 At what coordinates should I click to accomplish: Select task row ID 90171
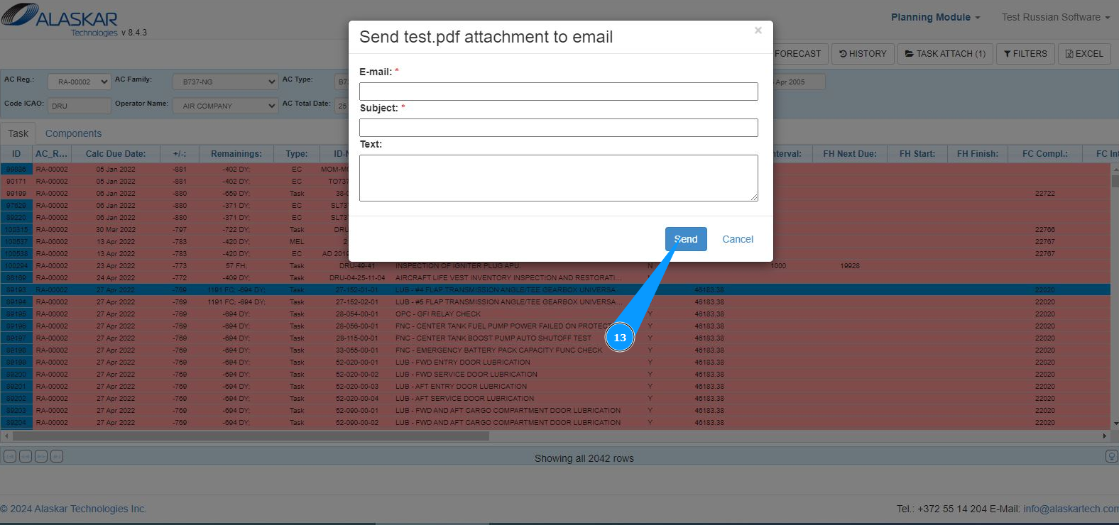(x=16, y=182)
